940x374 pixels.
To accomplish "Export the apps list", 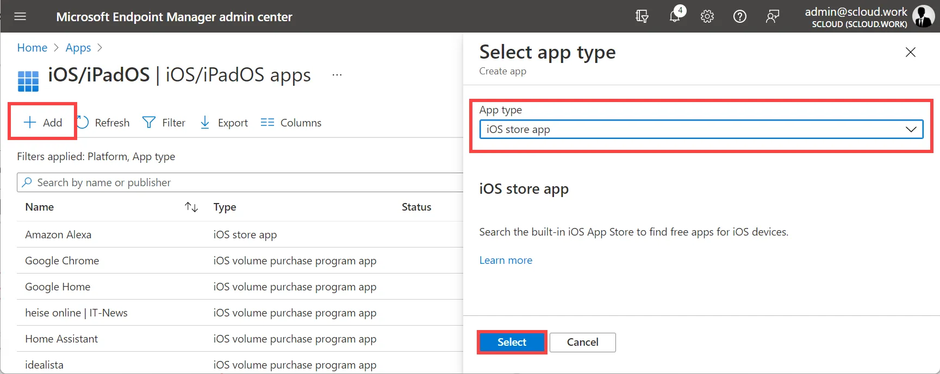I will click(224, 123).
